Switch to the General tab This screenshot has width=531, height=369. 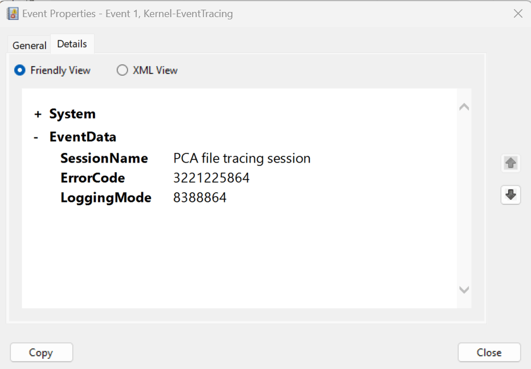[x=30, y=45]
